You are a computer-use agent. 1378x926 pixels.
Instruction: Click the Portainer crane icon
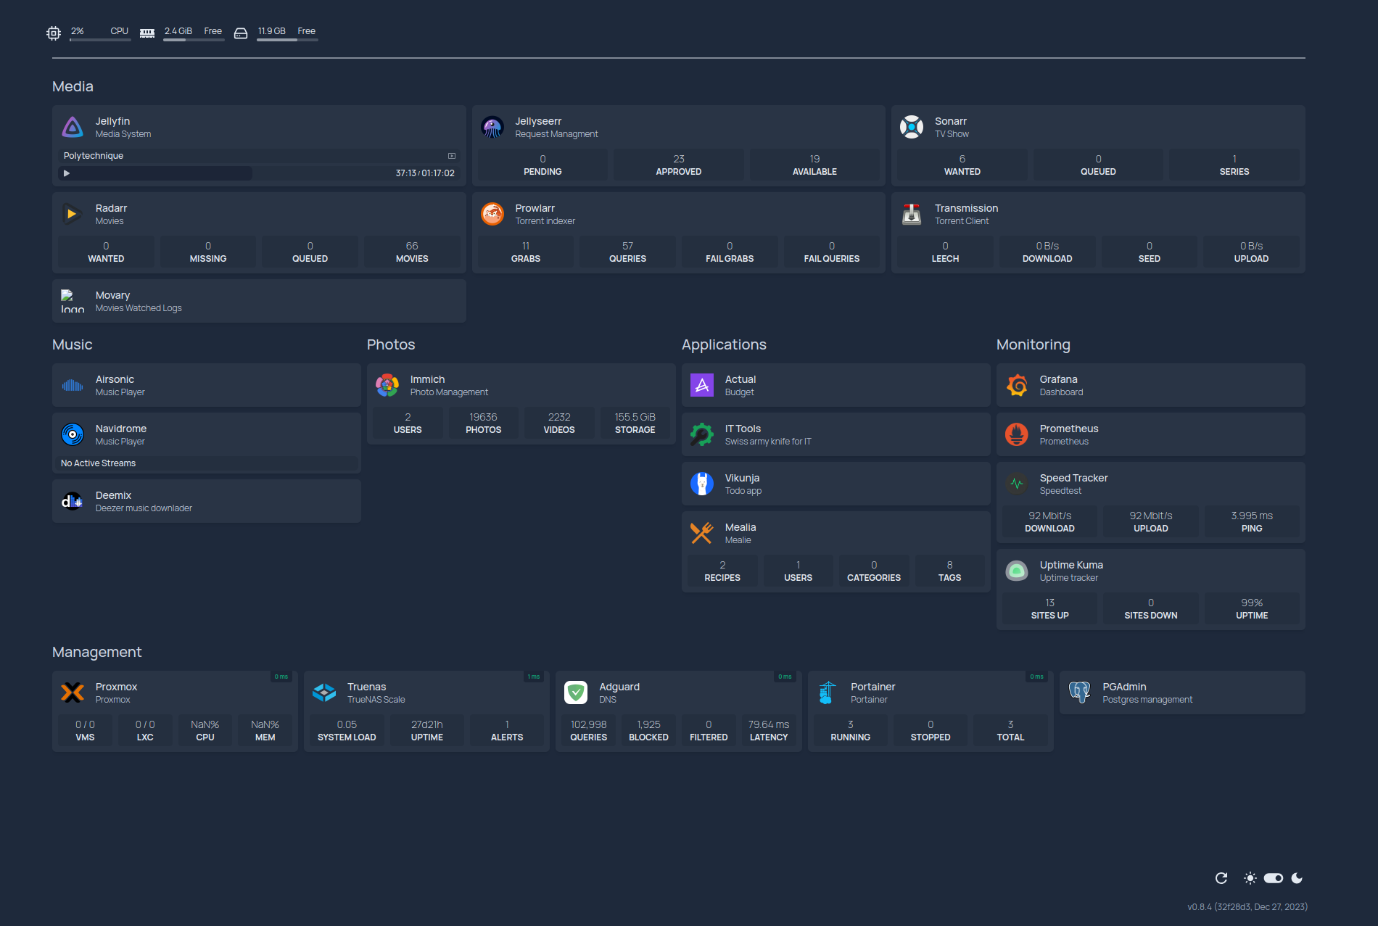[828, 693]
